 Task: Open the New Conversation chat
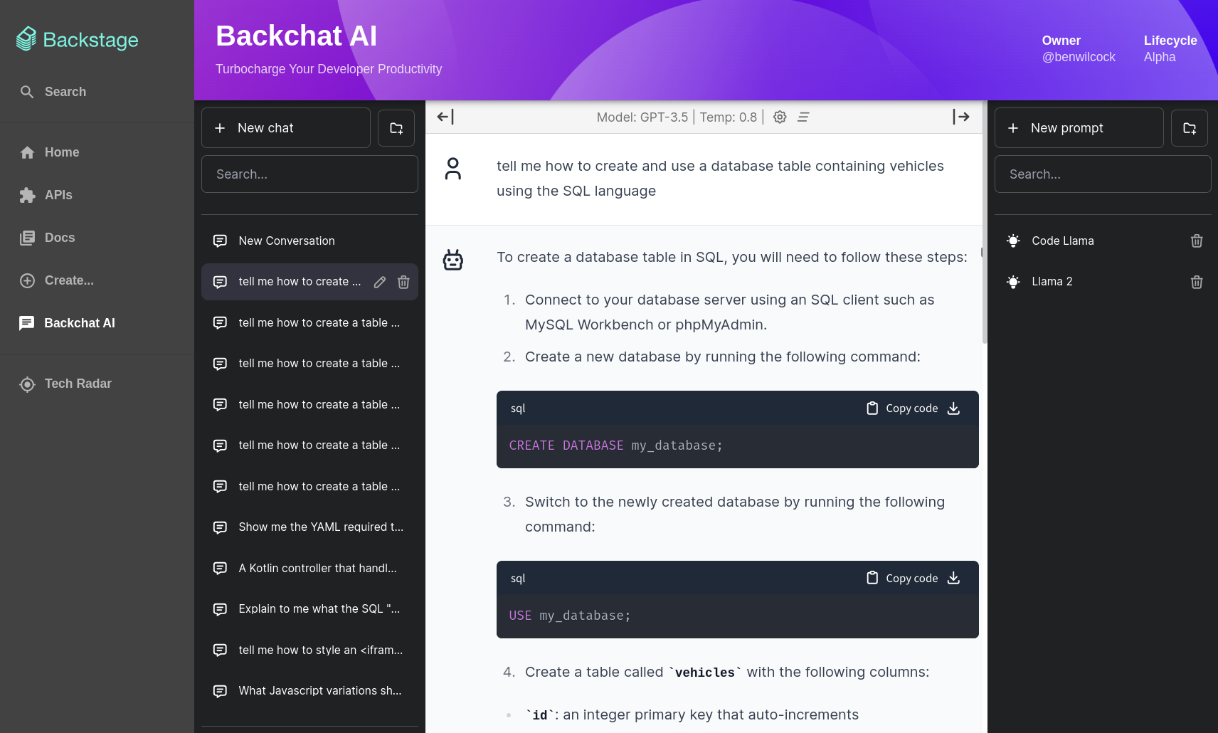(x=309, y=241)
